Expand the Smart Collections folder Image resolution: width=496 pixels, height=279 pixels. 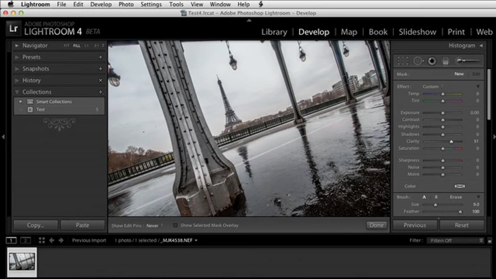[21, 102]
